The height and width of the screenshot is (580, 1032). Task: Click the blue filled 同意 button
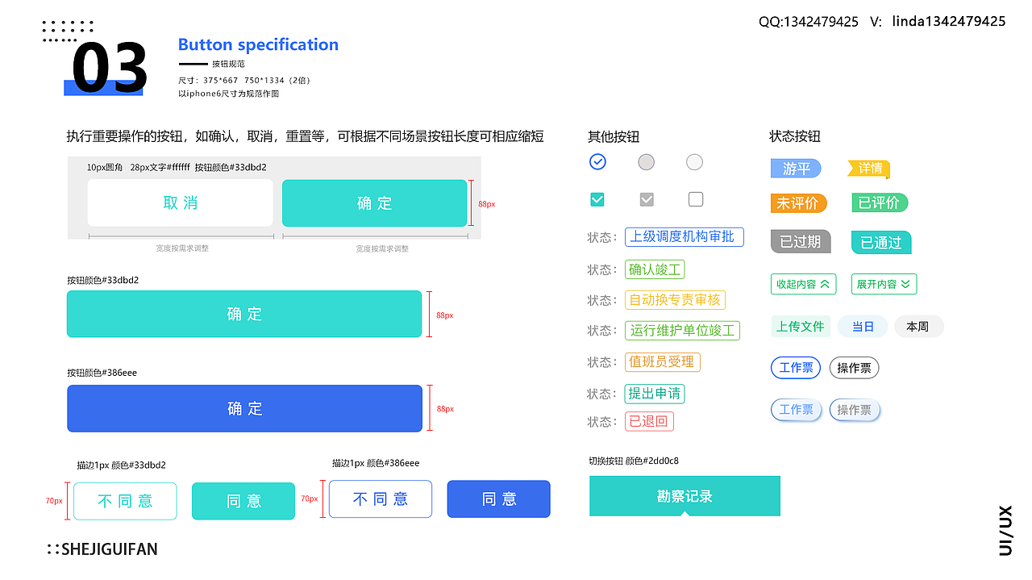(499, 499)
